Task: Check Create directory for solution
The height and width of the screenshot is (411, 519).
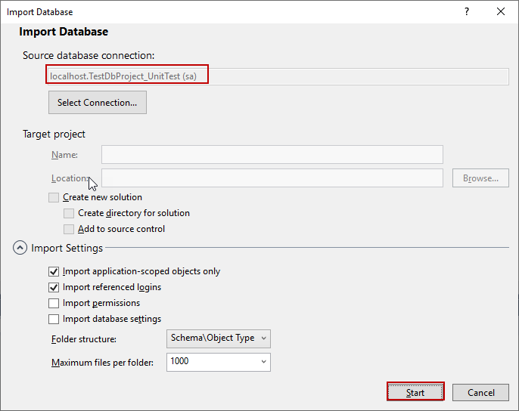Action: coord(69,213)
